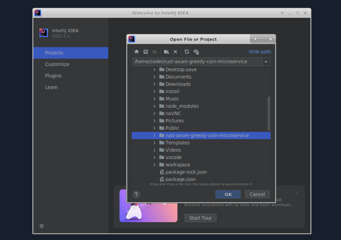Select the install folder name
Image resolution: width=341 pixels, height=240 pixels.
[173, 91]
